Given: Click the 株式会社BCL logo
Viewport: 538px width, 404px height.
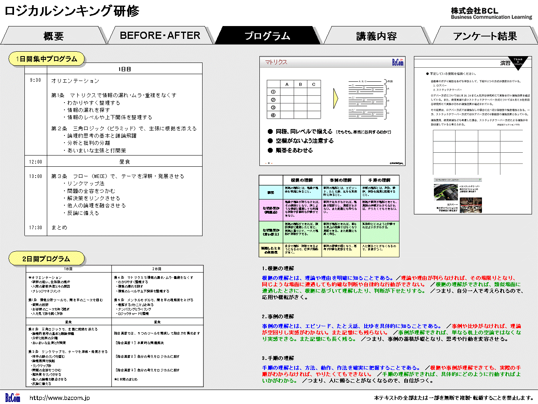Looking at the screenshot, I should (491, 13).
